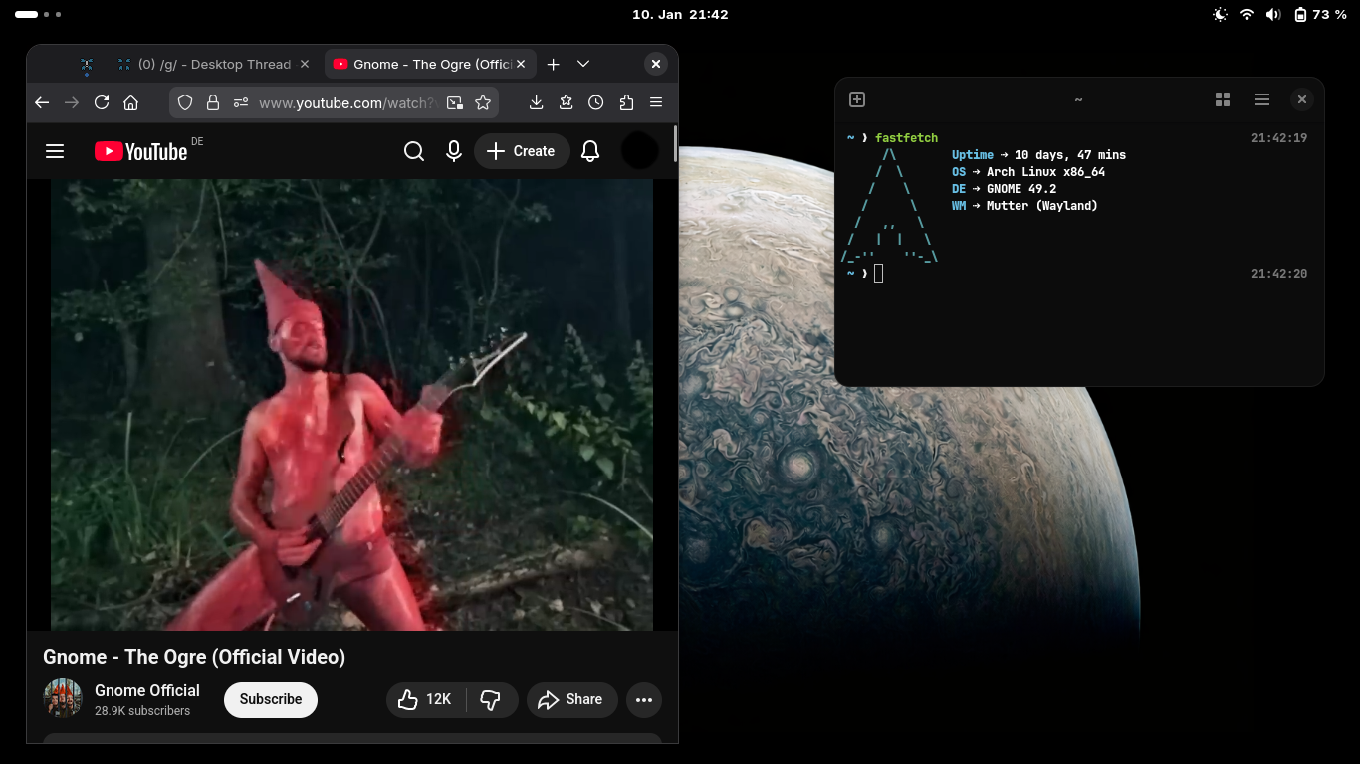Open the browser downloads panel
This screenshot has height=764, width=1360.
coord(536,102)
